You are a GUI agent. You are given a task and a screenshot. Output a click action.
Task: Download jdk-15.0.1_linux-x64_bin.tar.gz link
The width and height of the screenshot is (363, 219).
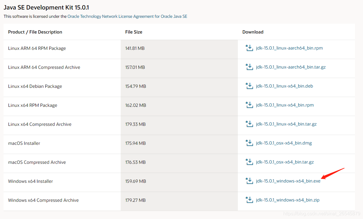(286, 124)
